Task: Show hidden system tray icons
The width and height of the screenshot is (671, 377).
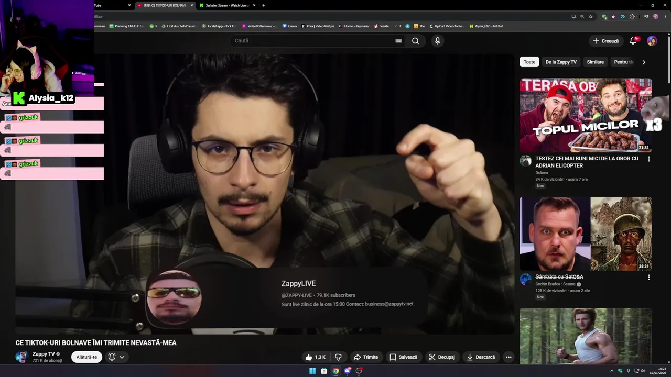Action: [611, 371]
